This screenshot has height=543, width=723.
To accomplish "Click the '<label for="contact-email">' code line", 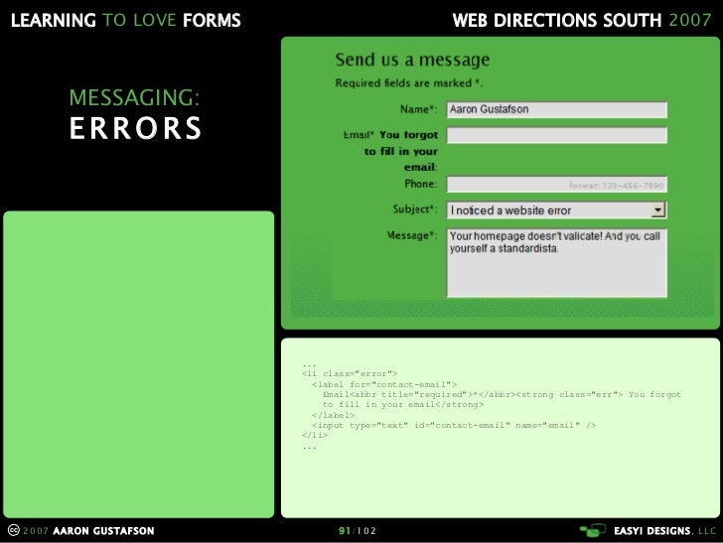I will tap(384, 384).
